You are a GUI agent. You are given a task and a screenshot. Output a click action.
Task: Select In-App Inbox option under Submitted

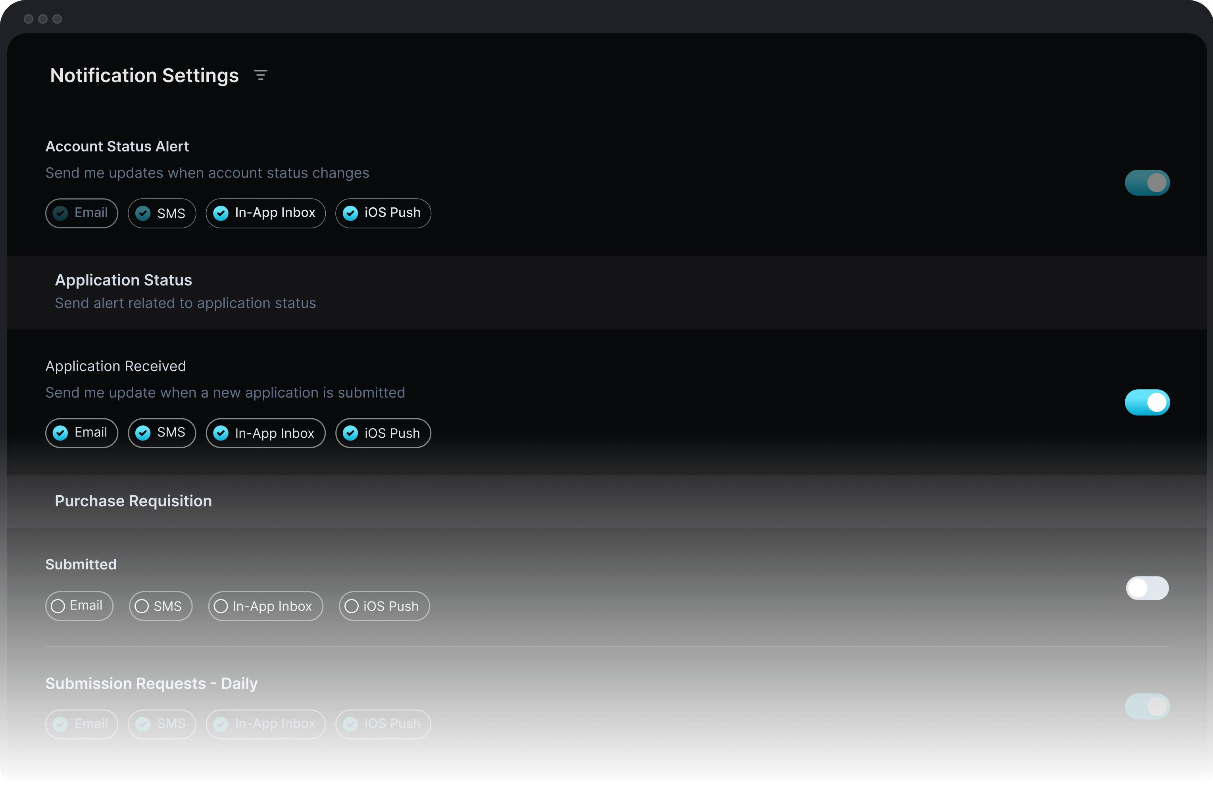point(265,606)
